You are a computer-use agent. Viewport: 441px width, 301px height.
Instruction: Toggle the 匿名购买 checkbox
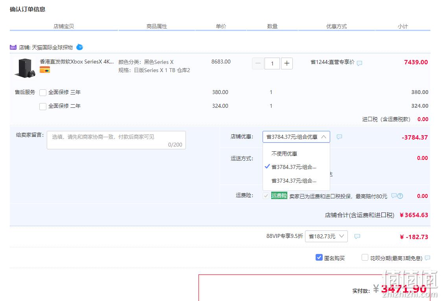pyautogui.click(x=319, y=257)
